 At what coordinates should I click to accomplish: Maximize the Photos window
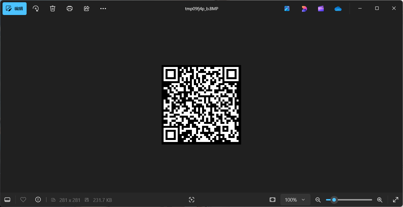[377, 8]
